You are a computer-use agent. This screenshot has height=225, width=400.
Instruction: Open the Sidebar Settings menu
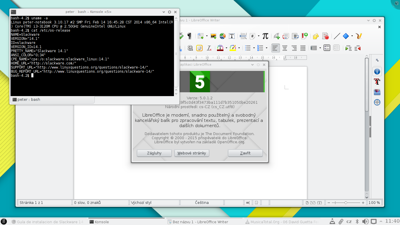click(x=377, y=60)
